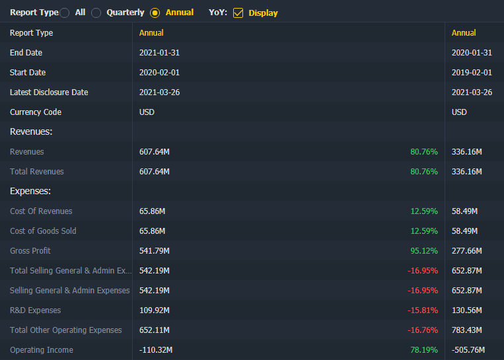Click the Latest Disclosure Date row label
The height and width of the screenshot is (360, 504).
(49, 92)
